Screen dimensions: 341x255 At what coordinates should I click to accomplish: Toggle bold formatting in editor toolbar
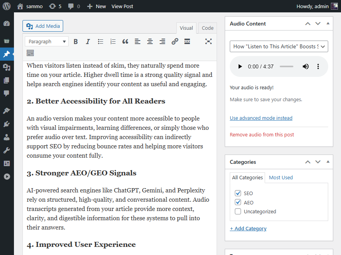(x=76, y=41)
